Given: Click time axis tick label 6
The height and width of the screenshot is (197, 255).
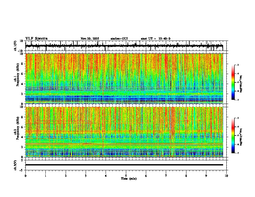Looking at the screenshot, I should point(146,176).
